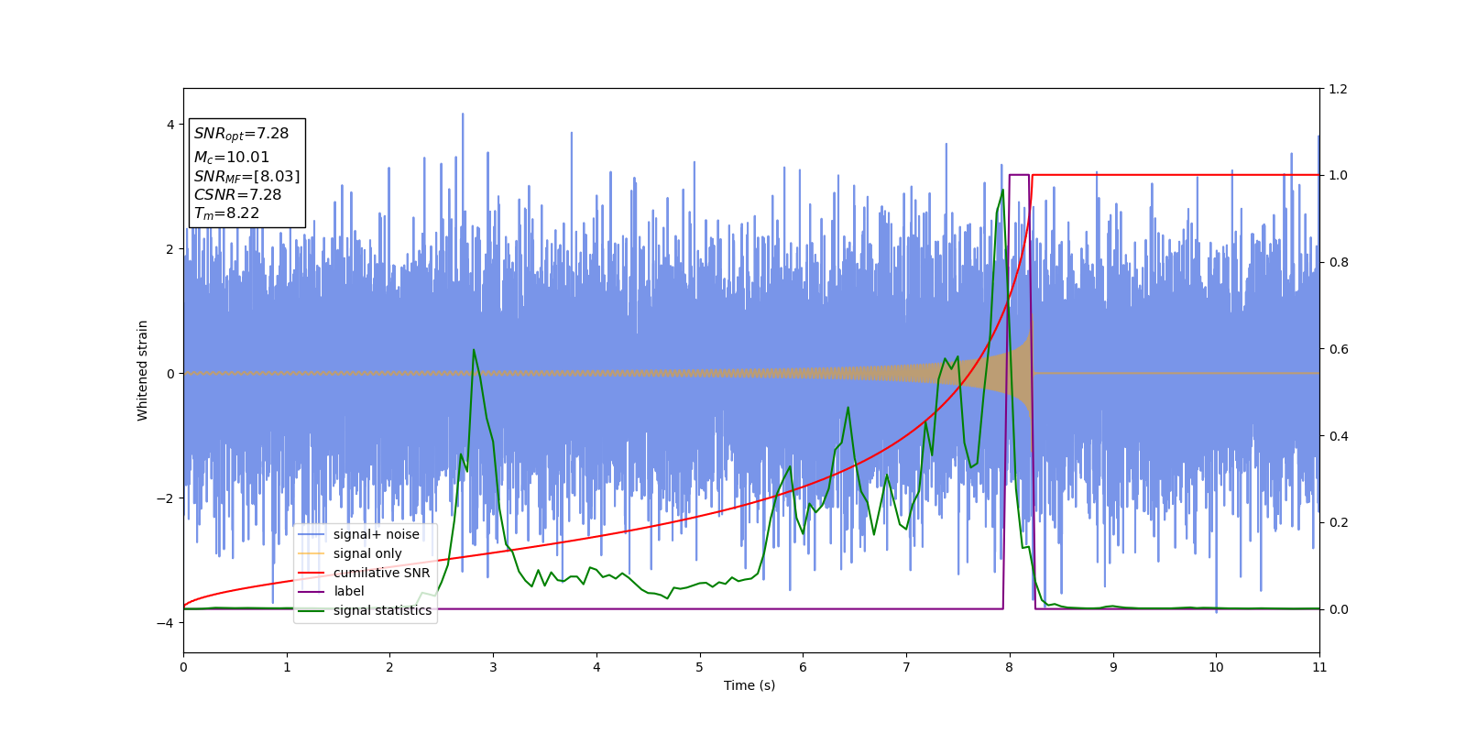
Task: Click the left y-axis tick label 4
Action: tap(170, 125)
